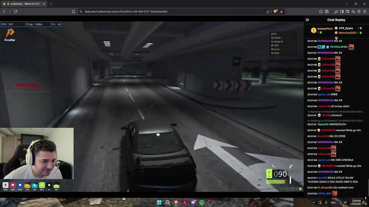This screenshot has height=207, width=369.
Task: Open a new browser tab
Action: [51, 4]
